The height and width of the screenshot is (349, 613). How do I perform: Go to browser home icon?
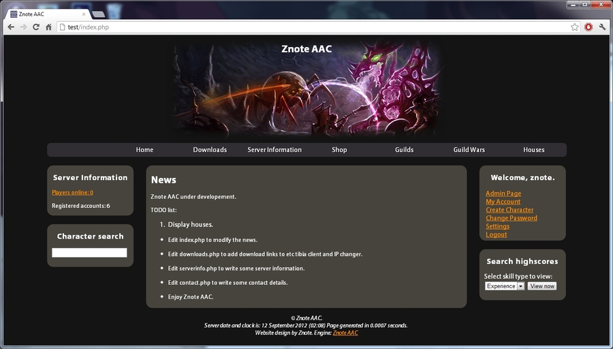(x=48, y=27)
